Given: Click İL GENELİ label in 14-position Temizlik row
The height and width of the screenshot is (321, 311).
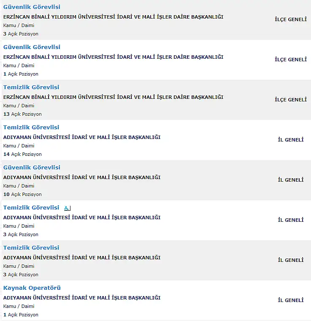Looking at the screenshot, I should pos(291,140).
